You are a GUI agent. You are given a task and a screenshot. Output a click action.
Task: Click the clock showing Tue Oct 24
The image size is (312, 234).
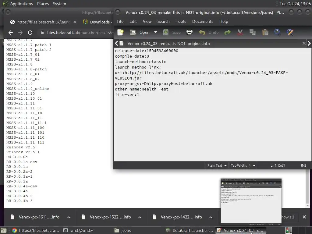point(295,4)
